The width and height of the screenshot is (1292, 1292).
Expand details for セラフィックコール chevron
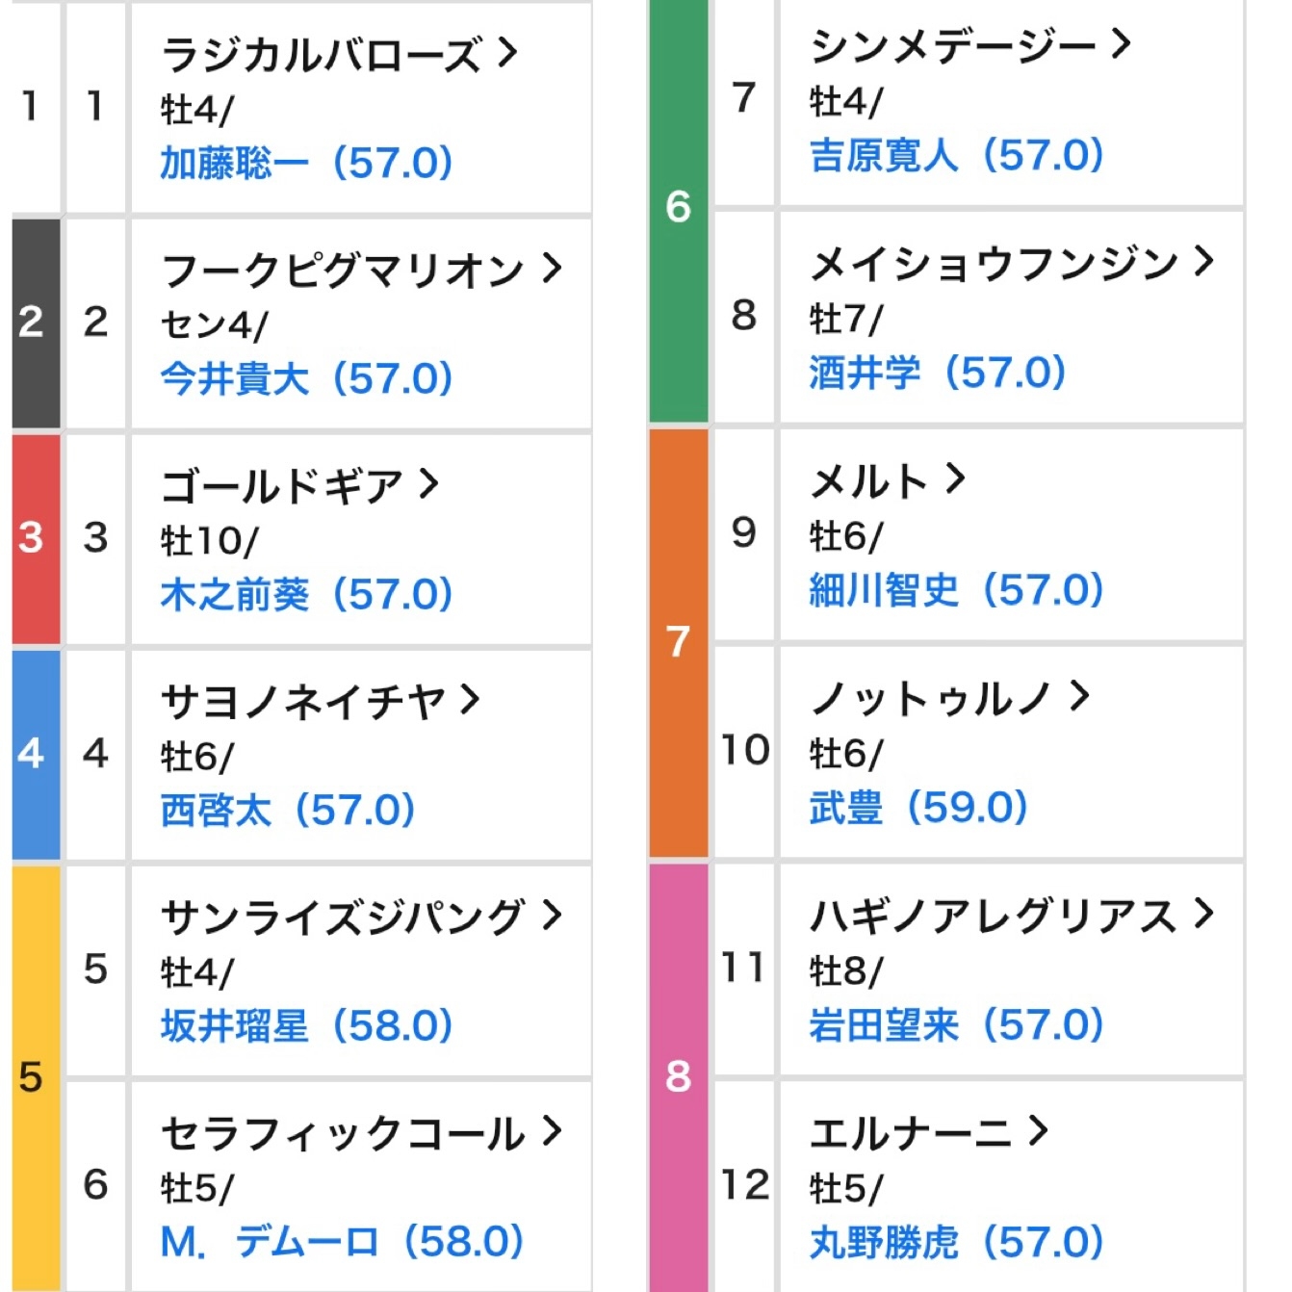pyautogui.click(x=552, y=1130)
